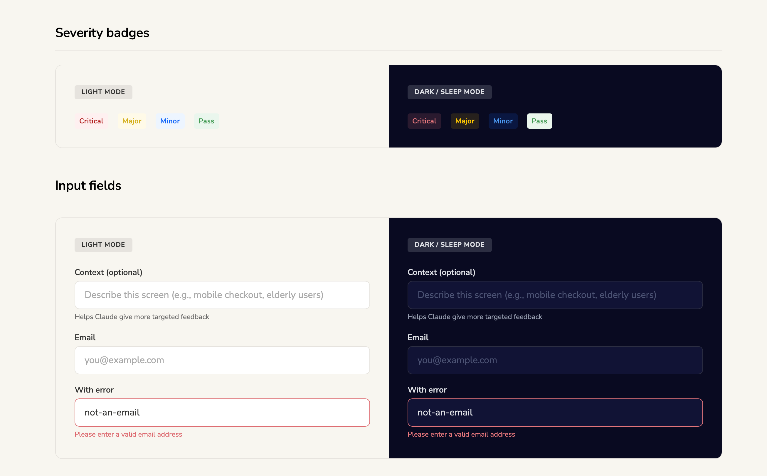Select the Pass badge in light mode
767x476 pixels.
pos(206,121)
